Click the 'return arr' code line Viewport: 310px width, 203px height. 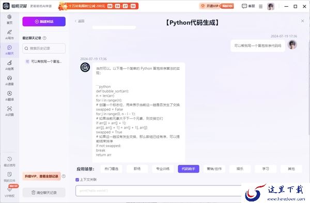point(104,155)
